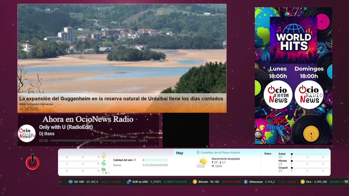The height and width of the screenshot is (196, 349).
Task: Click the Calidad del aire label
Action: click(x=123, y=160)
